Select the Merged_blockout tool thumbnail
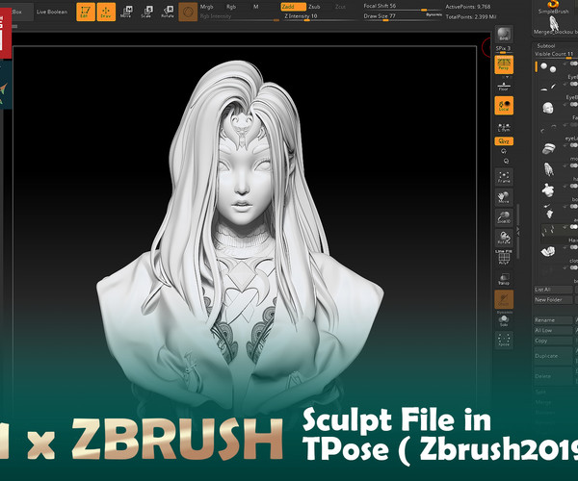 click(555, 26)
